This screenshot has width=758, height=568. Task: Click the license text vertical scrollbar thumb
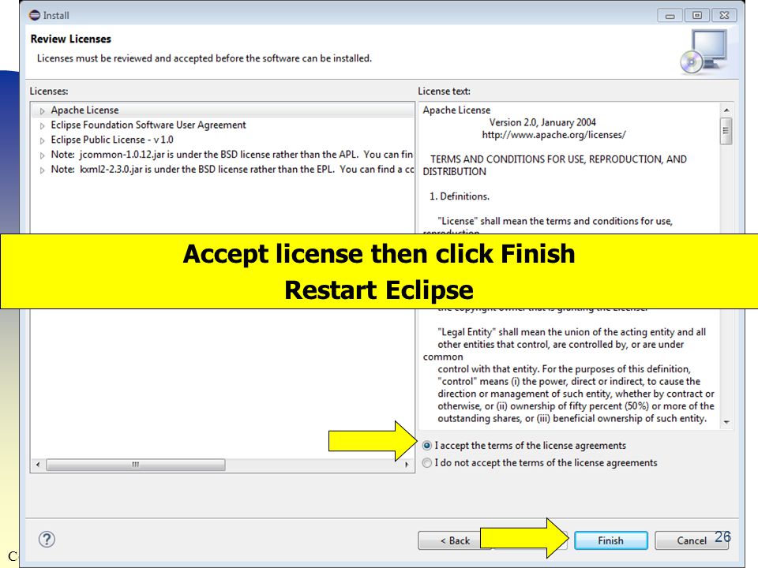pos(726,130)
